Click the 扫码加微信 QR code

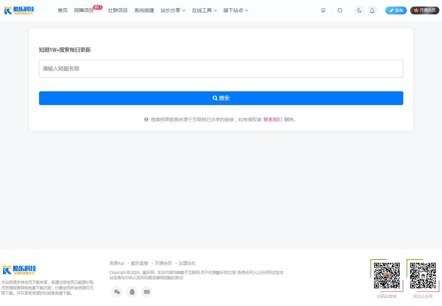(387, 276)
